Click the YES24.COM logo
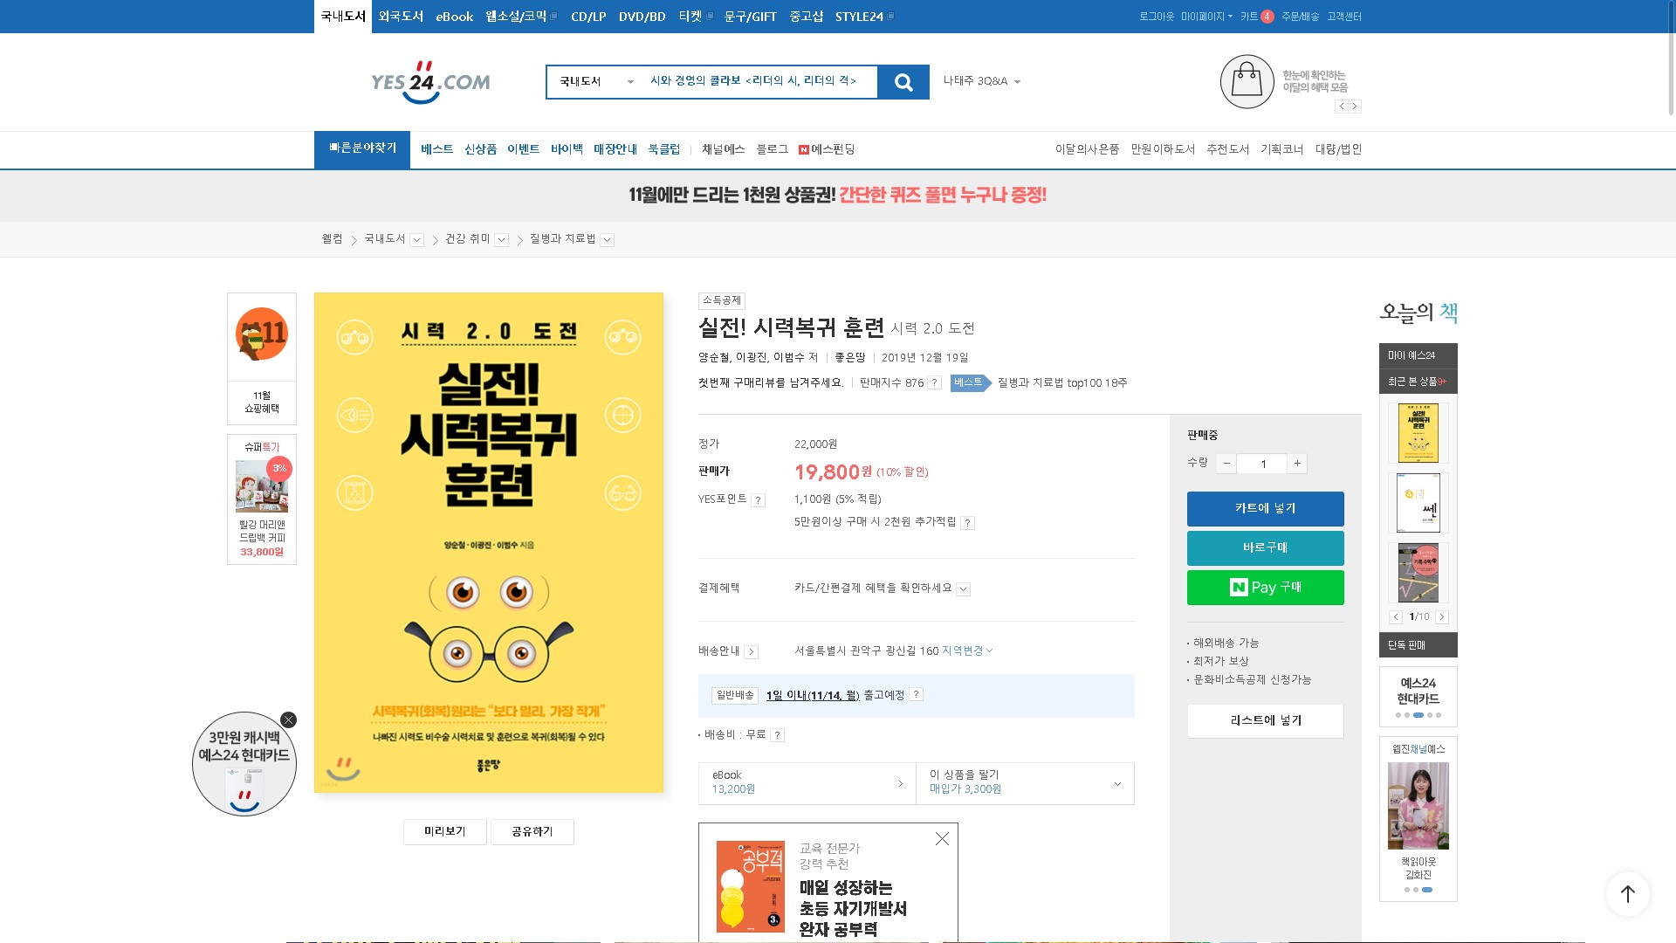Viewport: 1676px width, 943px height. (x=430, y=82)
